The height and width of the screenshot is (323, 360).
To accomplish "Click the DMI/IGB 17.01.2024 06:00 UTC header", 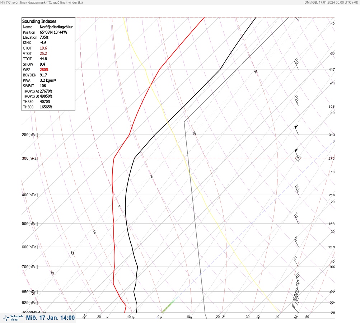I will pyautogui.click(x=331, y=2).
